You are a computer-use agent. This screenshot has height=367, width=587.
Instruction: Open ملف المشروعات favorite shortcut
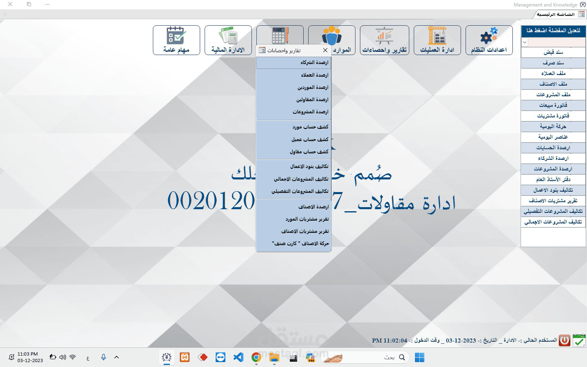click(553, 95)
